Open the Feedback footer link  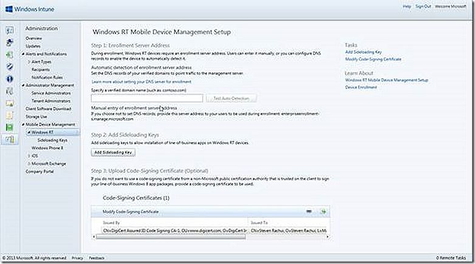[x=97, y=258]
